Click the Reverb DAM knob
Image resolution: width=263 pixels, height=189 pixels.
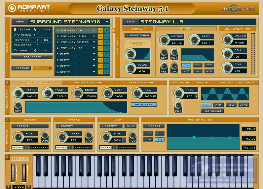[45, 135]
